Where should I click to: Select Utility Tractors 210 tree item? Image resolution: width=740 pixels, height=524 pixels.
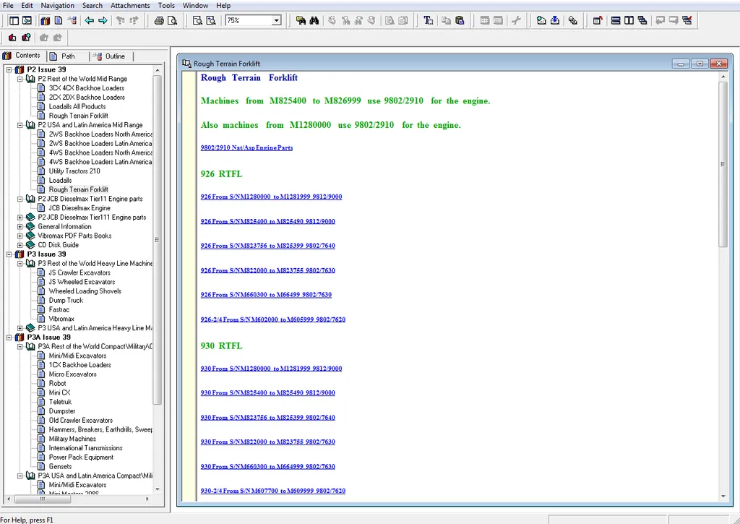[74, 171]
